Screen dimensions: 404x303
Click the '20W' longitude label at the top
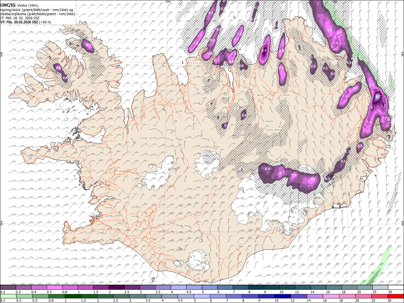[168, 2]
